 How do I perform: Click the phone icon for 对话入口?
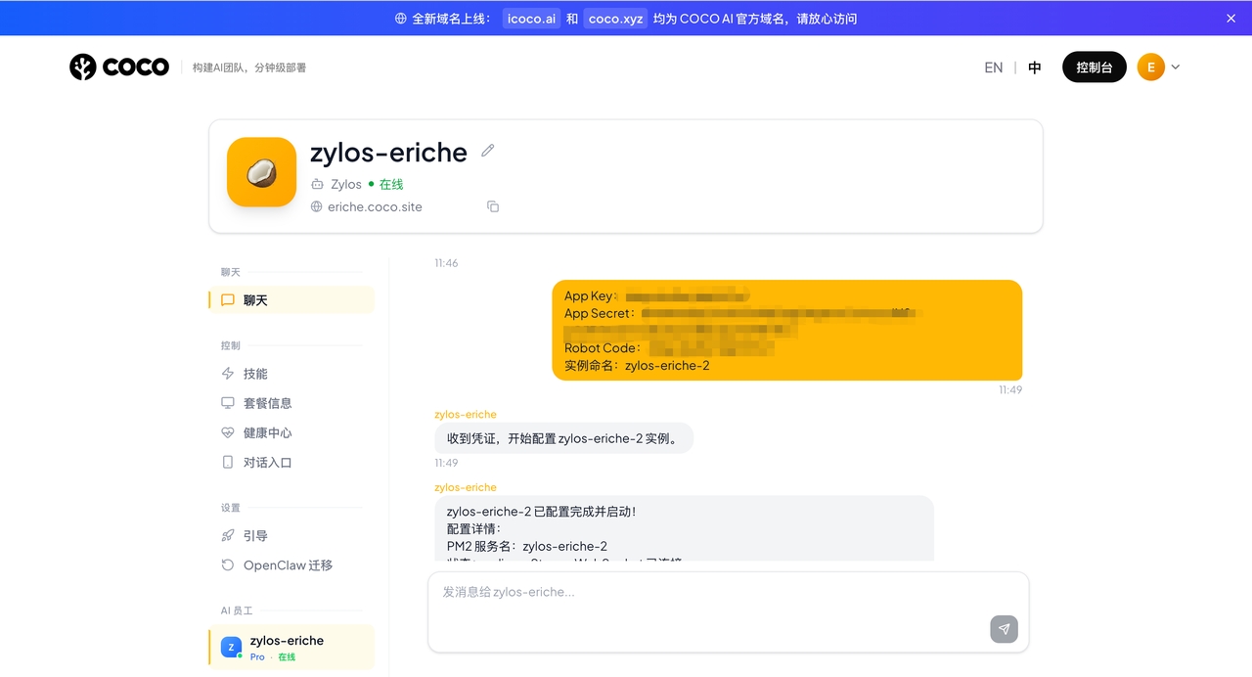point(228,463)
